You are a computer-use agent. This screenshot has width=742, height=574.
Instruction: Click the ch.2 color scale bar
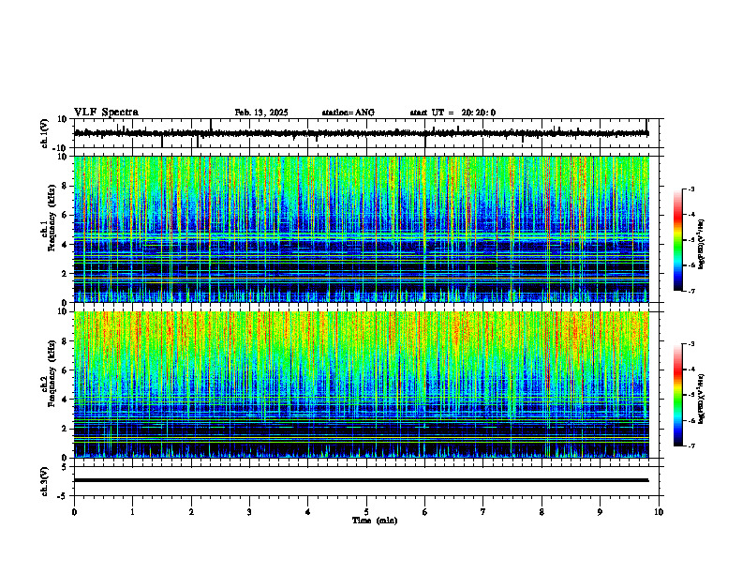[x=678, y=395]
